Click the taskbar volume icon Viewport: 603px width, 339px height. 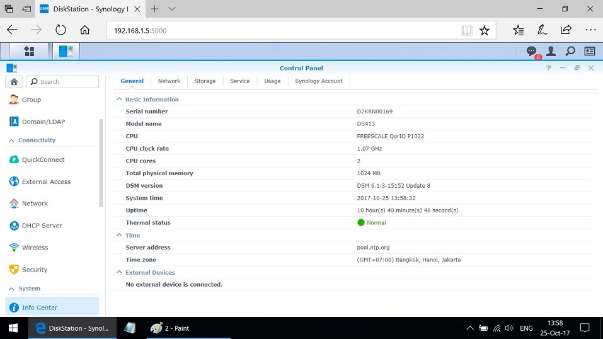tap(509, 328)
